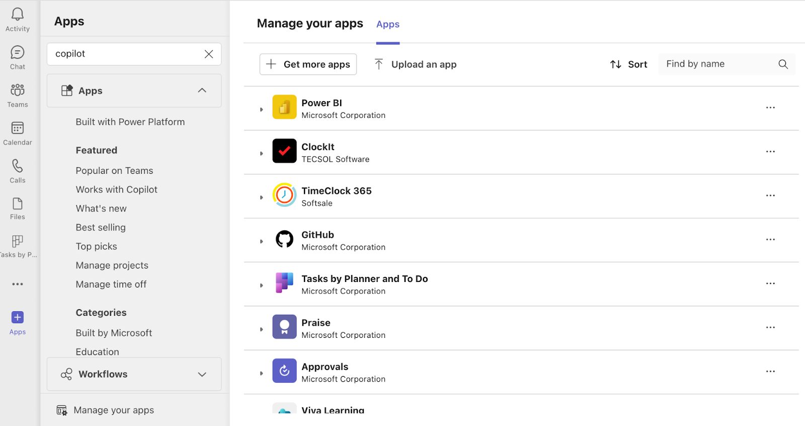
Task: Expand the ClockIt row arrow
Action: click(261, 154)
